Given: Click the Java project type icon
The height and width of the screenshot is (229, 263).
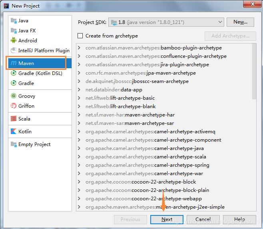Looking at the screenshot, I should (x=14, y=21).
